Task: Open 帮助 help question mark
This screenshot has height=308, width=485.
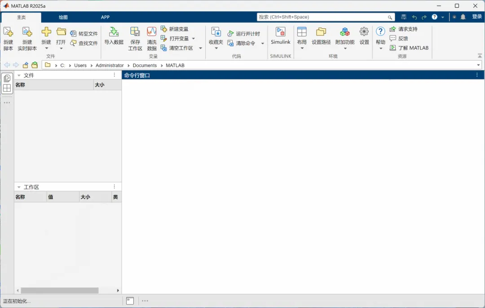Action: coord(380,32)
